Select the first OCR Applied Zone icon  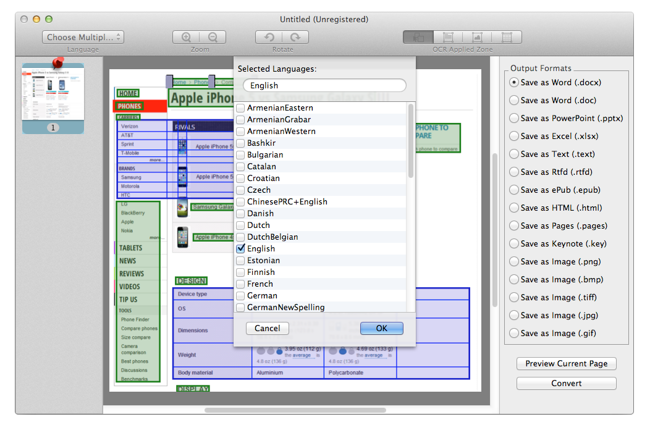tap(418, 37)
